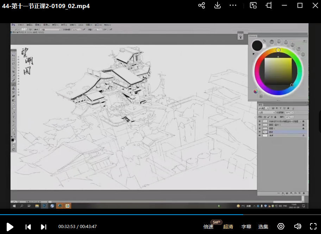Open the 选集 episode list
Image resolution: width=321 pixels, height=234 pixels.
coord(263,227)
